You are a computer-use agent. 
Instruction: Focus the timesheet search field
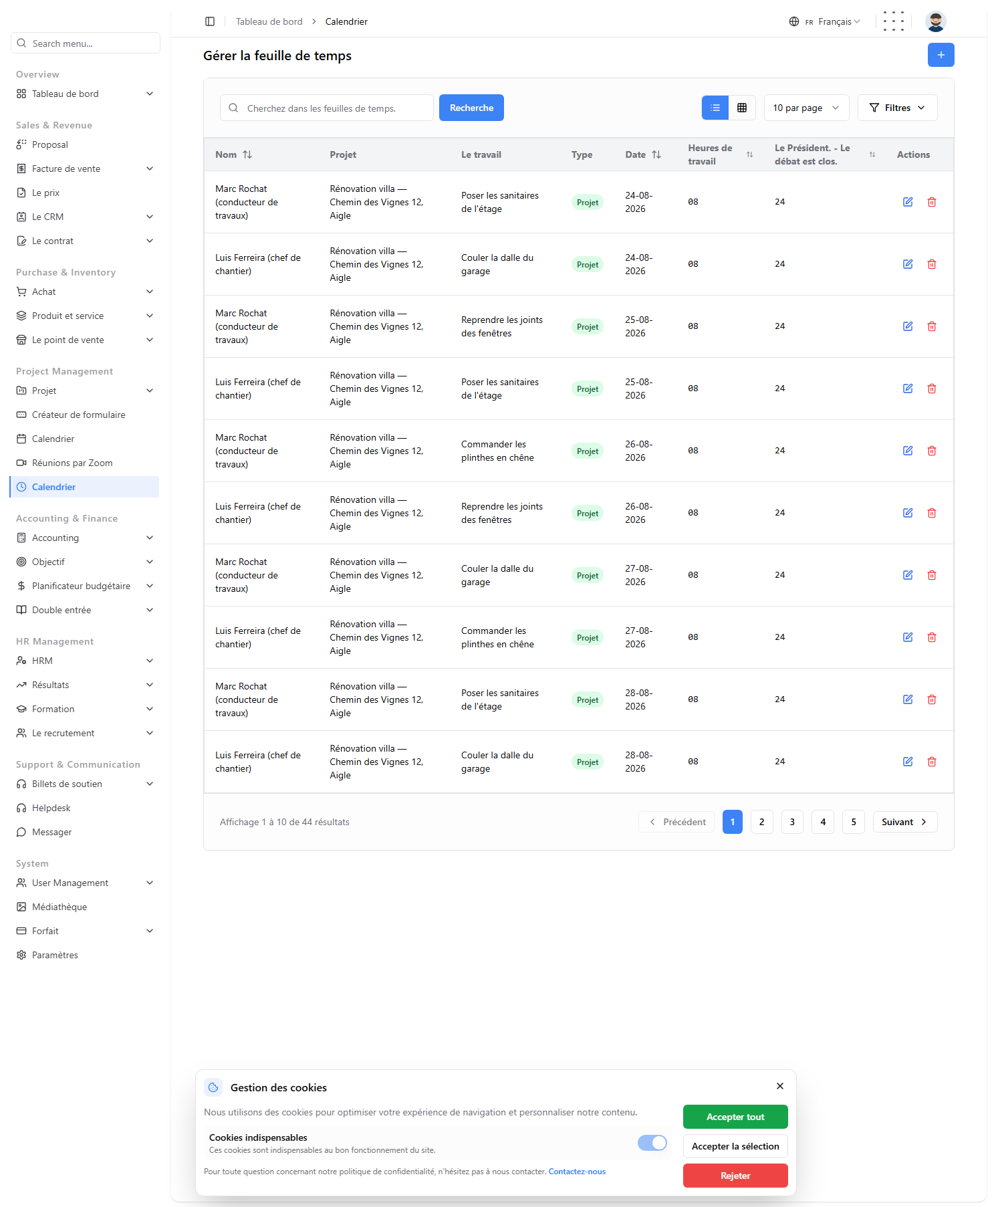pos(327,108)
